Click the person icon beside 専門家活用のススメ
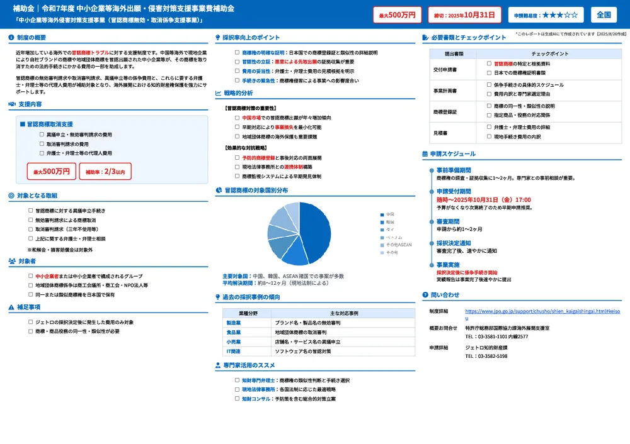630x444 pixels. [218, 365]
